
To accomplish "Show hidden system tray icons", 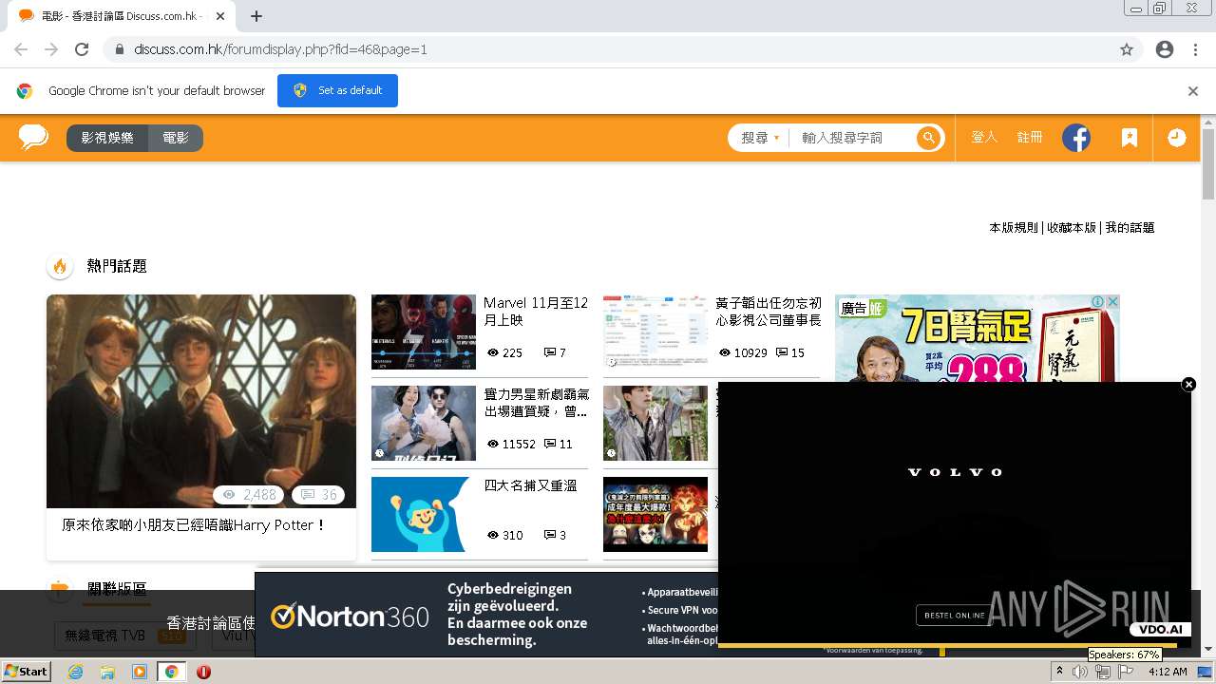I will pyautogui.click(x=1059, y=672).
